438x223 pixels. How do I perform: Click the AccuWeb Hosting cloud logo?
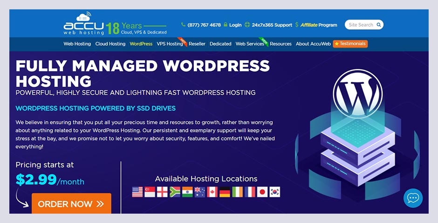(x=84, y=23)
